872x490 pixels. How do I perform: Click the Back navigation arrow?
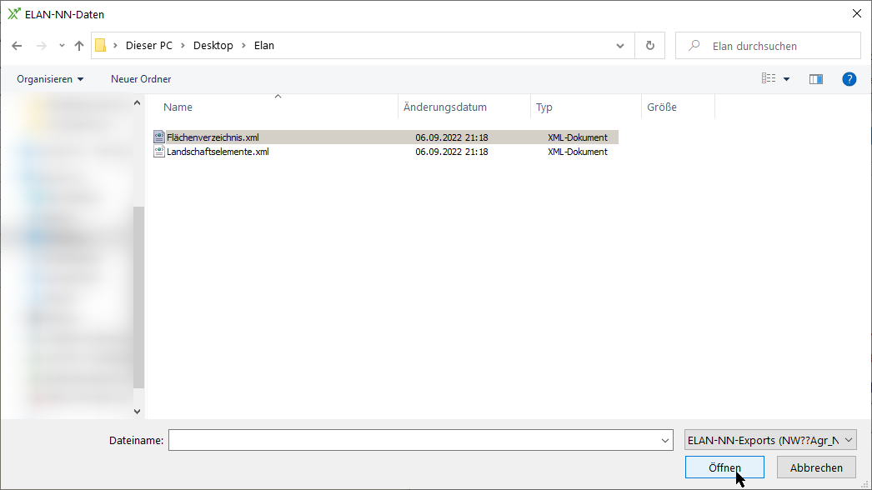[x=17, y=46]
